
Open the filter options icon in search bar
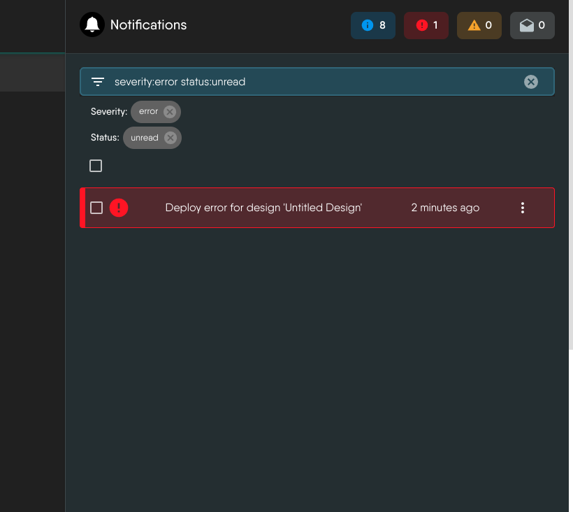pos(98,82)
